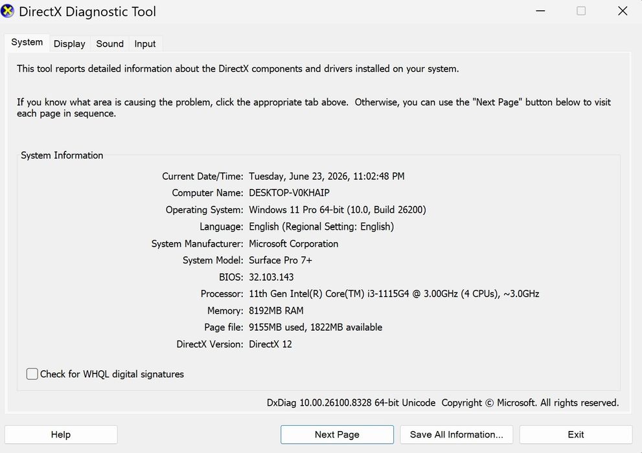Click the 8192MB RAM memory value

[x=276, y=311]
